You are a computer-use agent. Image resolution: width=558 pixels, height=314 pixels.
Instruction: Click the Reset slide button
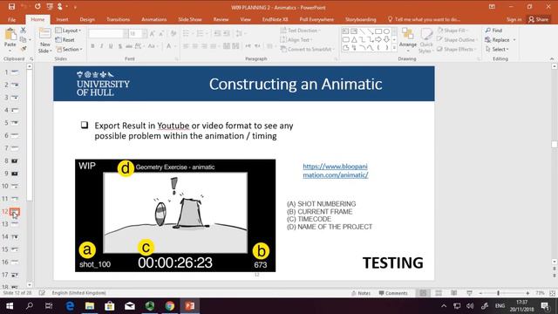tap(65, 40)
